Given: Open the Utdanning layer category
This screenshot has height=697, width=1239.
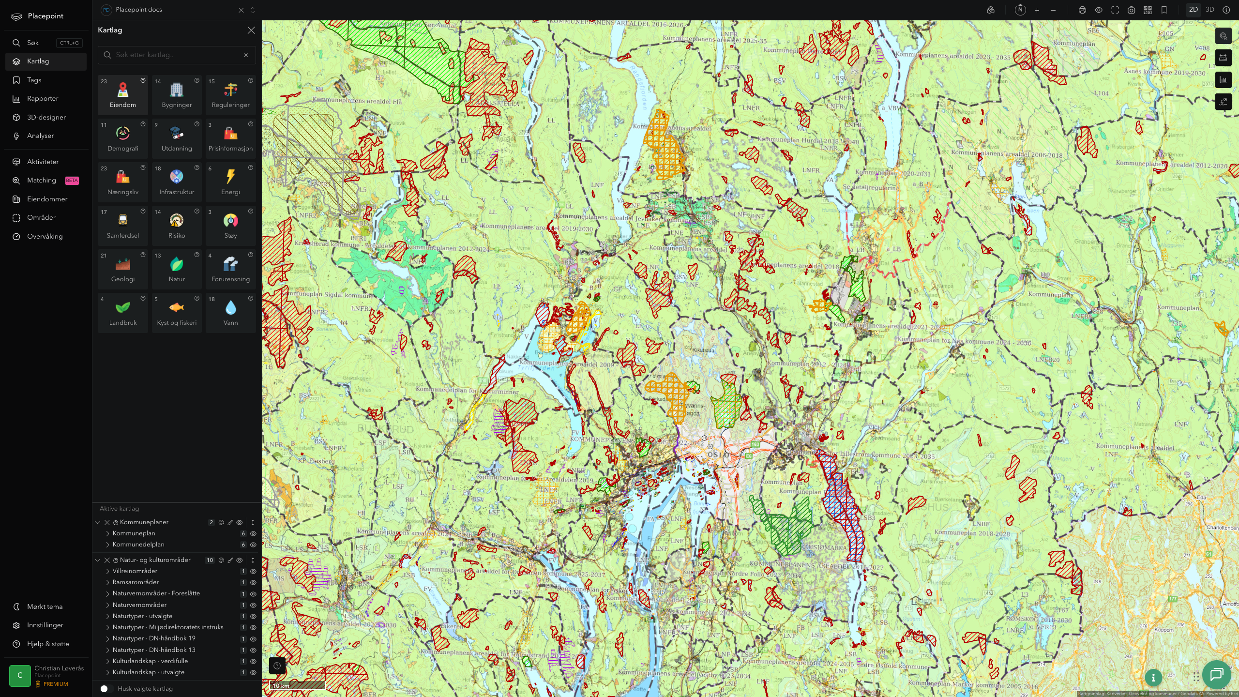Looking at the screenshot, I should (x=177, y=138).
